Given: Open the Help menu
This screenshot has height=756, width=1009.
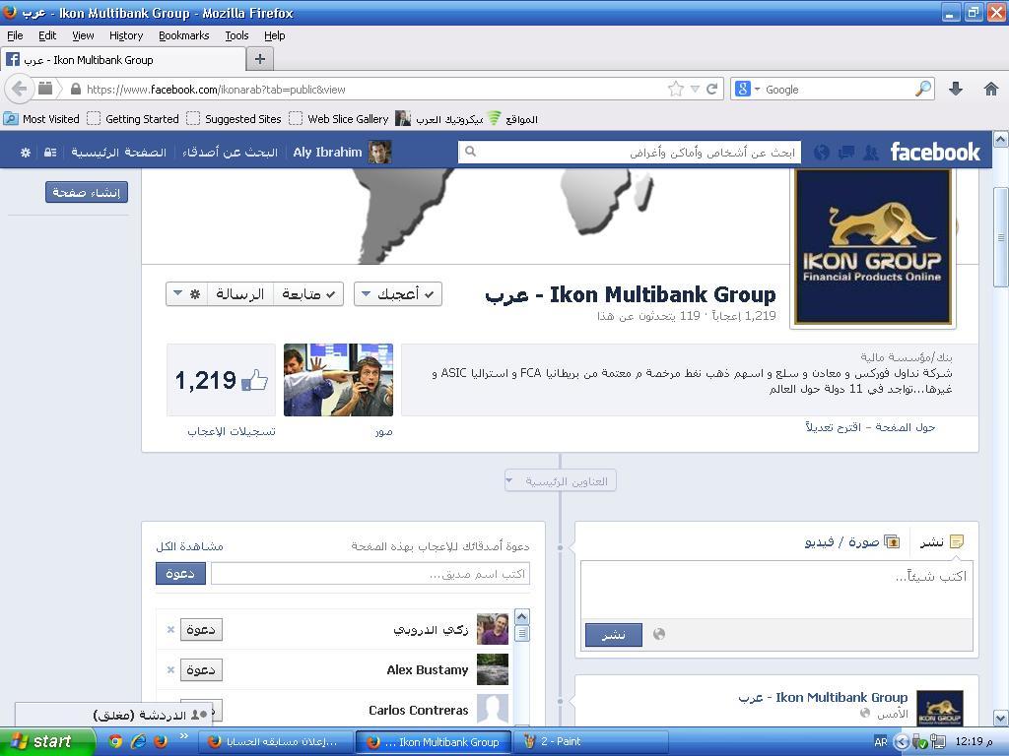Looking at the screenshot, I should point(275,35).
